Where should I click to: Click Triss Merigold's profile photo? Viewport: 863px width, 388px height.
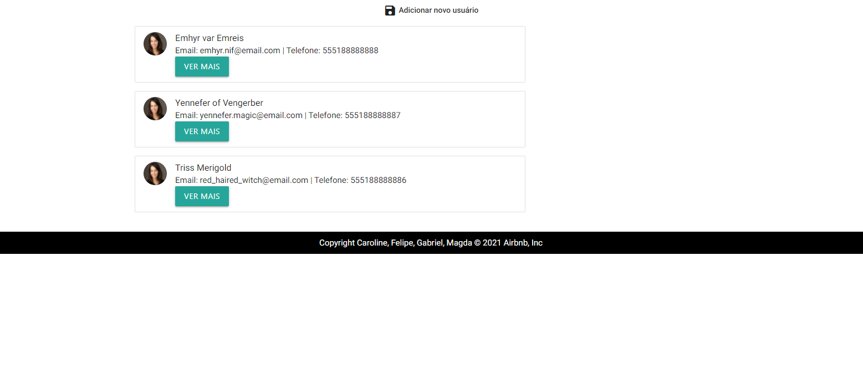pos(155,173)
